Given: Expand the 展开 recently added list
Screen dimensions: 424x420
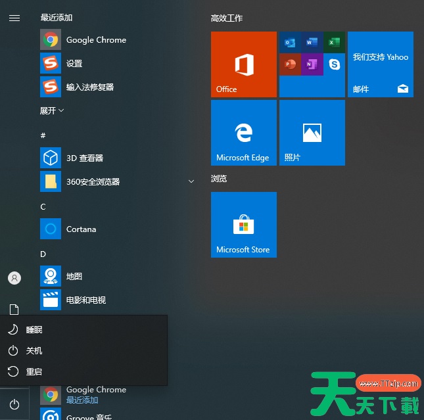Looking at the screenshot, I should (x=52, y=111).
